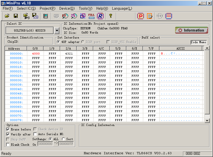
Task: Click the 25 flash detect icon
Action: click(x=74, y=16)
